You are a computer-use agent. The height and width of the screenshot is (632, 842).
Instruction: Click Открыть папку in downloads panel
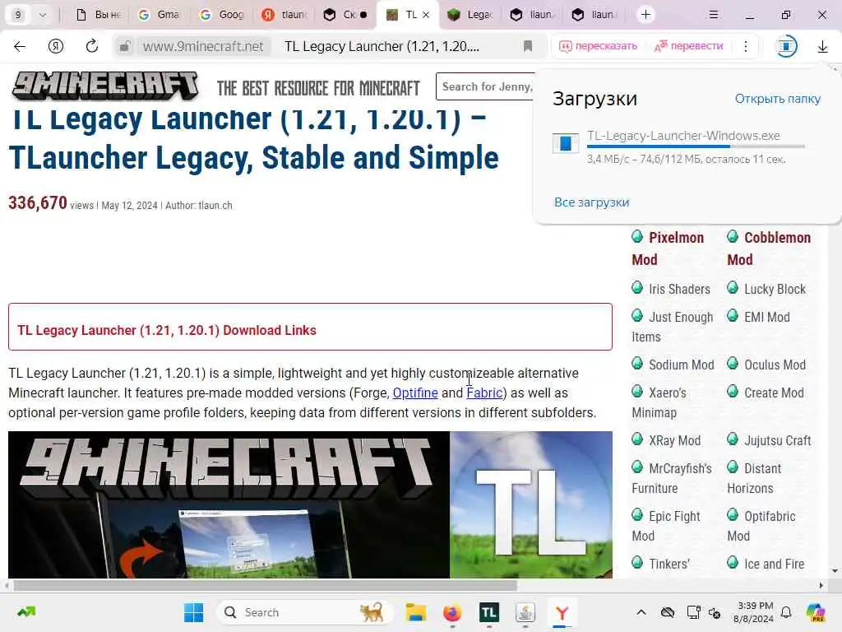(778, 99)
